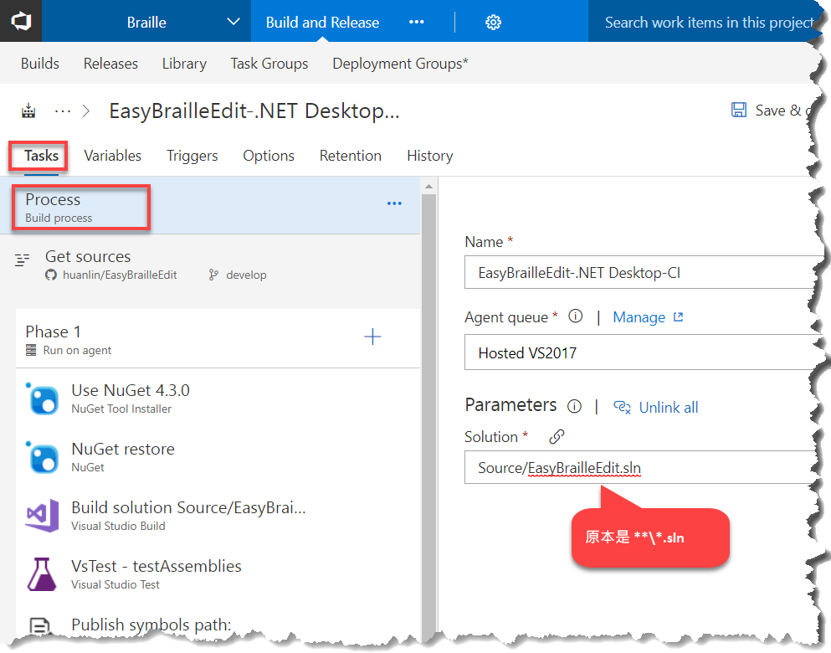Go to the Releases page
831x653 pixels.
point(110,64)
